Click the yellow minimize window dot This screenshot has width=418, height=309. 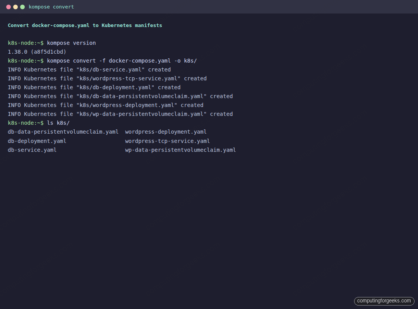(x=15, y=7)
